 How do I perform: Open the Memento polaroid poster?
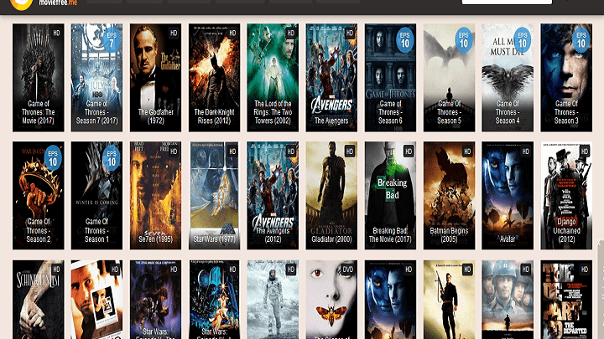coord(96,300)
